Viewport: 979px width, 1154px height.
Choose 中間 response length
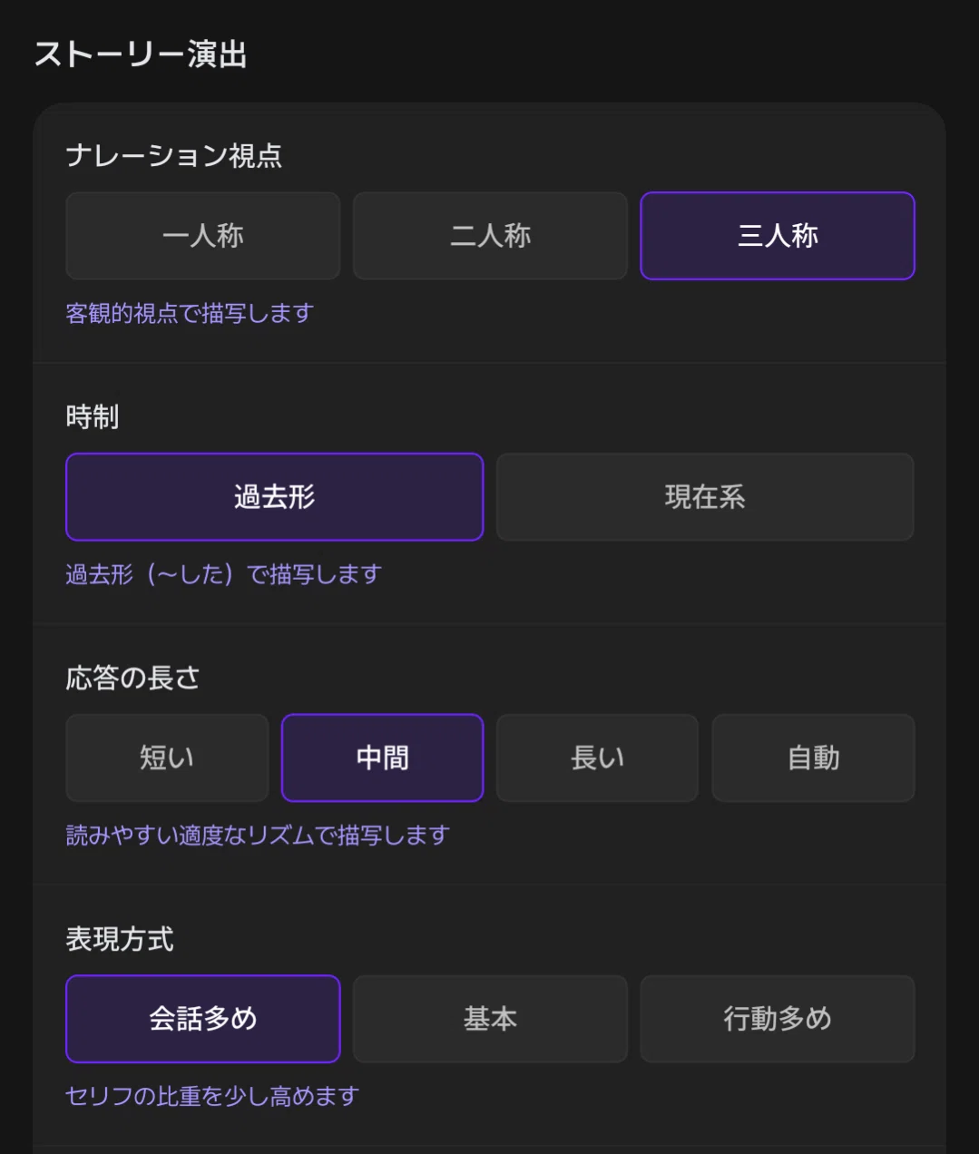tap(383, 758)
